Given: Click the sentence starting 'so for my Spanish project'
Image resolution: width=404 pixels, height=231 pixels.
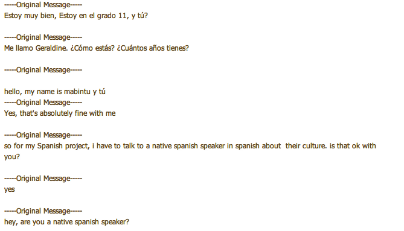Looking at the screenshot, I should [x=190, y=151].
